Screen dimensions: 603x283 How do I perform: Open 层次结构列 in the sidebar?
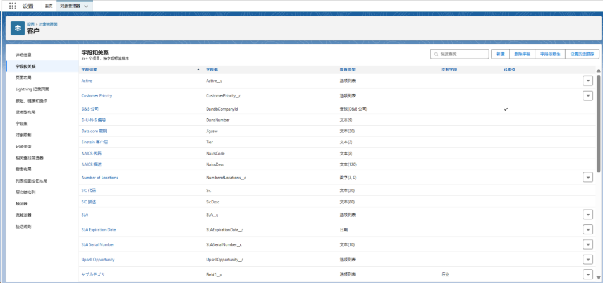click(x=25, y=192)
